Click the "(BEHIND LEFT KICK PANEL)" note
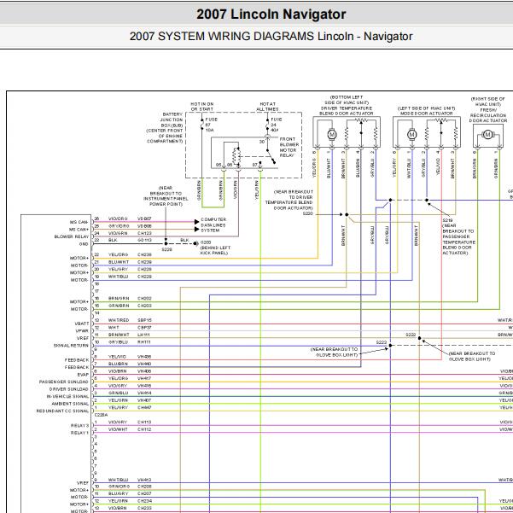 pyautogui.click(x=215, y=250)
